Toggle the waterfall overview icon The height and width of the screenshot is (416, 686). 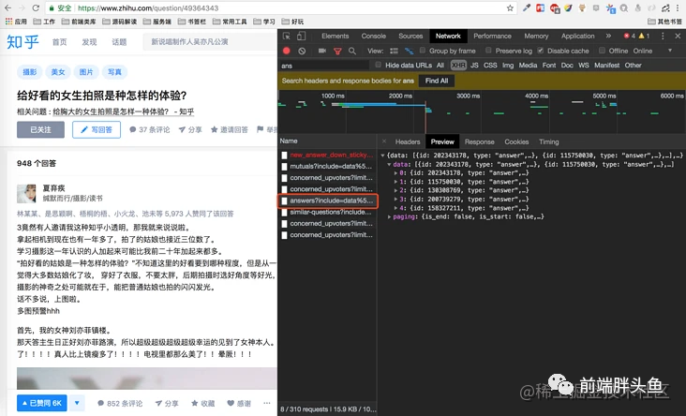coord(409,51)
